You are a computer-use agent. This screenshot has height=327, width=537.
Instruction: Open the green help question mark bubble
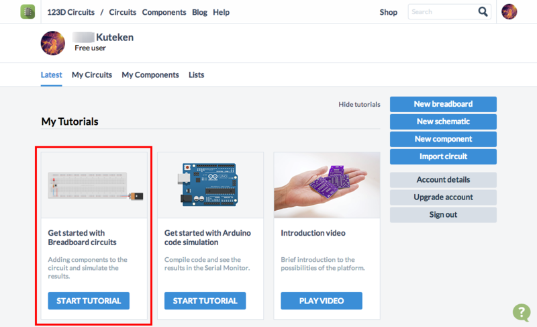pos(522,312)
